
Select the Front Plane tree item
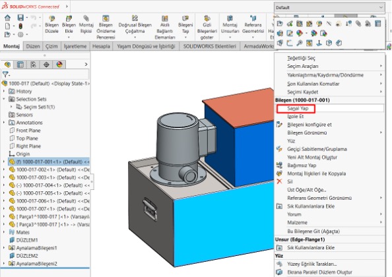pyautogui.click(x=28, y=131)
